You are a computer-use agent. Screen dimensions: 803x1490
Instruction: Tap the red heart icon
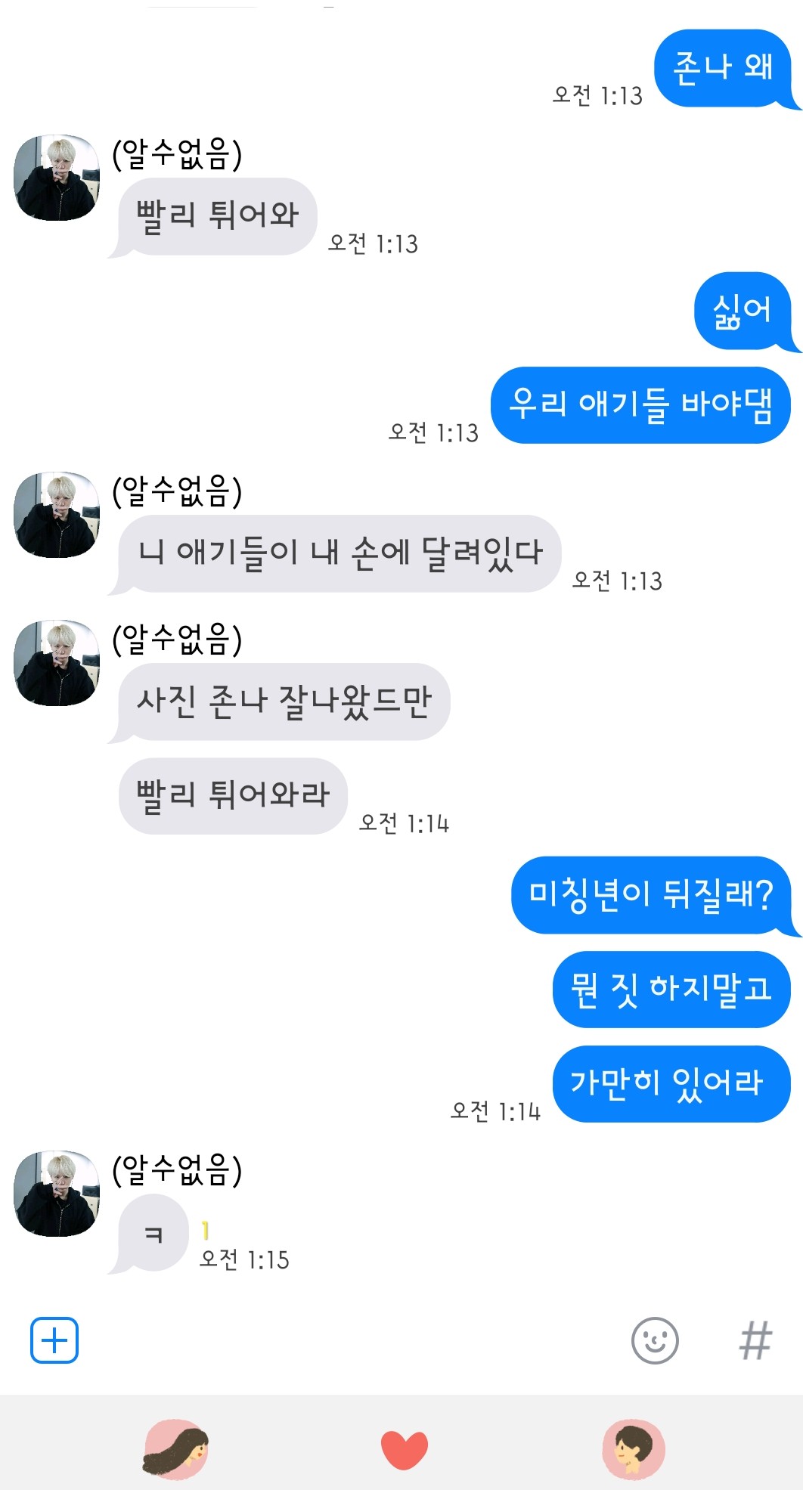click(405, 1450)
